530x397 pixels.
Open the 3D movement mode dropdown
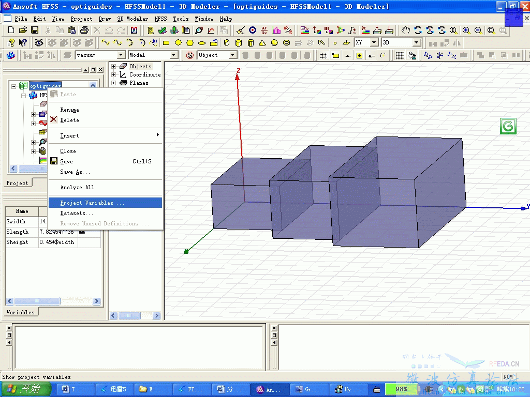417,42
